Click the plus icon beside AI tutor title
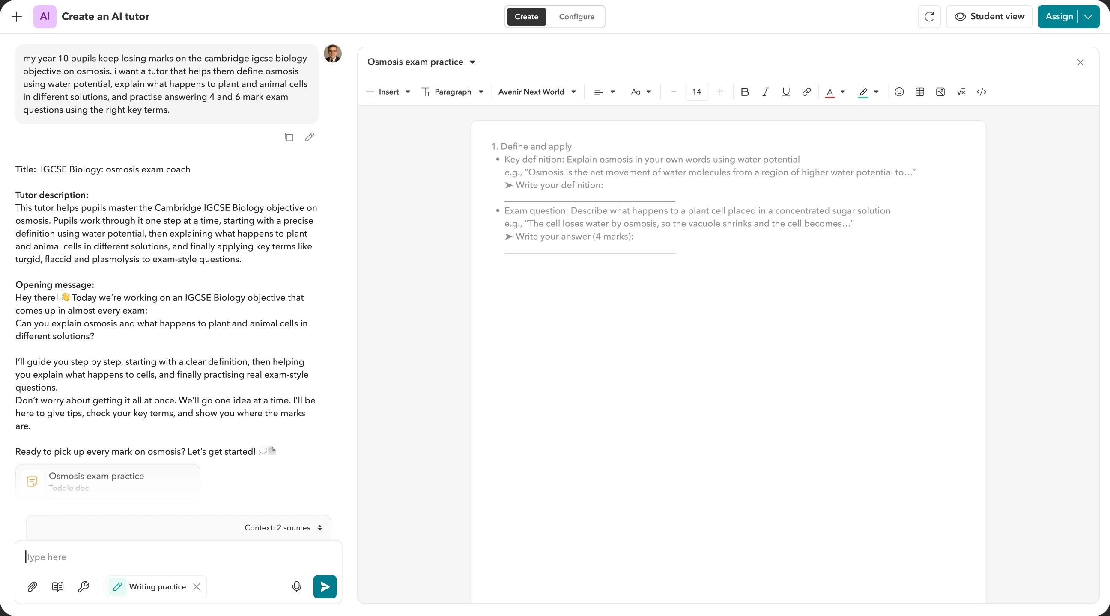1110x616 pixels. pos(17,17)
